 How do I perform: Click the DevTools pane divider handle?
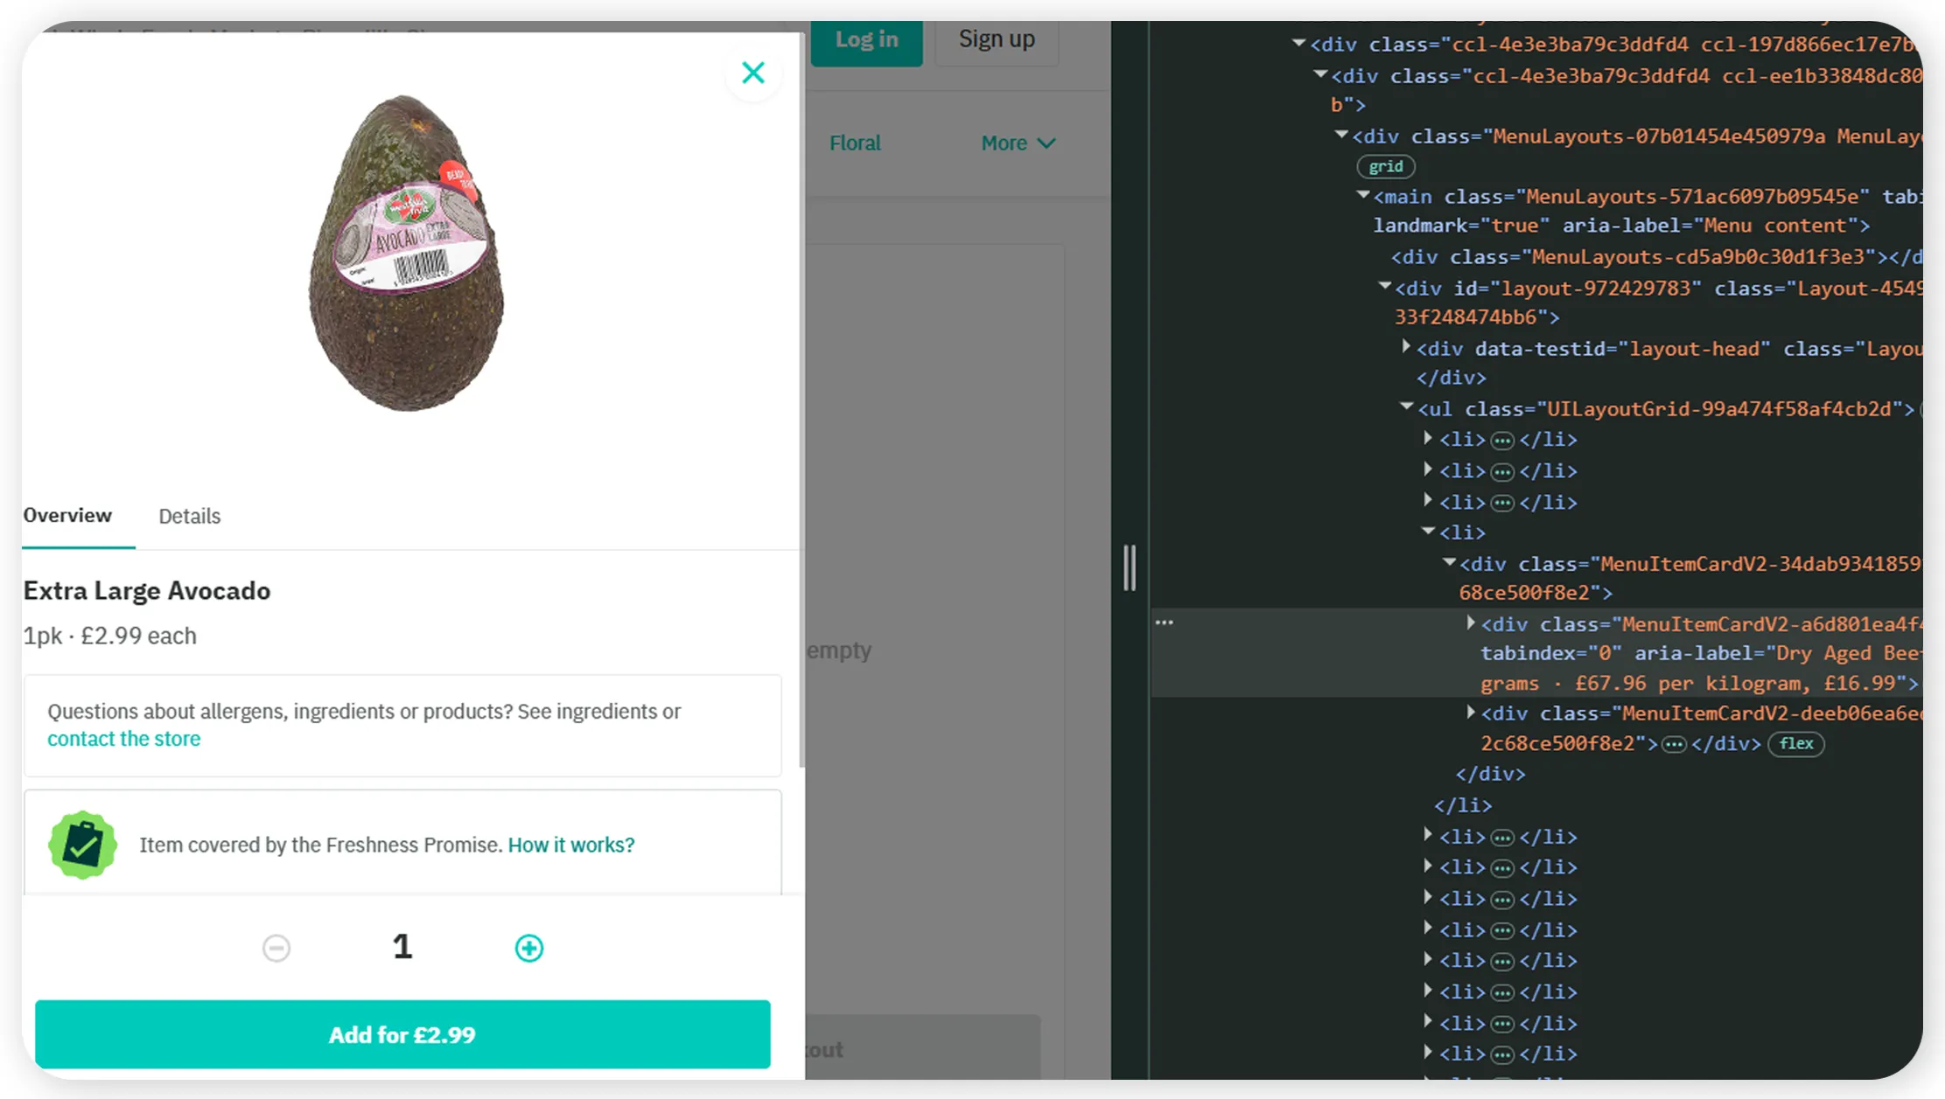(x=1130, y=567)
